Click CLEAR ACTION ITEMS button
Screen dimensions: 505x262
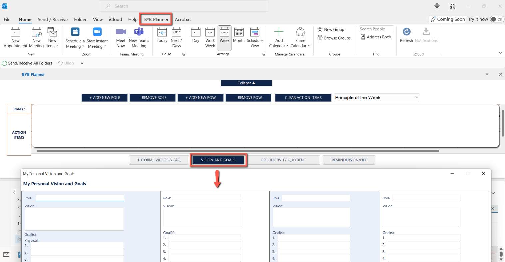303,98
